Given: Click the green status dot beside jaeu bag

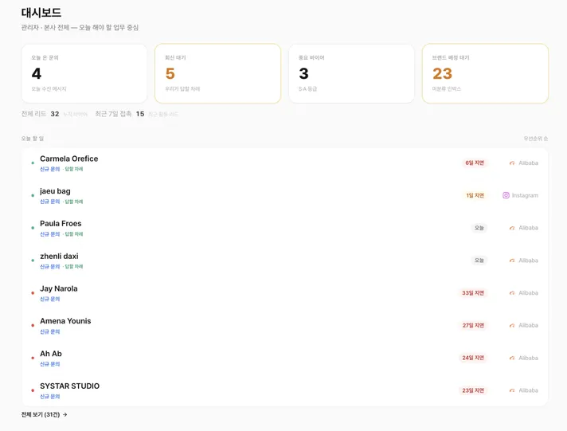Looking at the screenshot, I should point(33,195).
